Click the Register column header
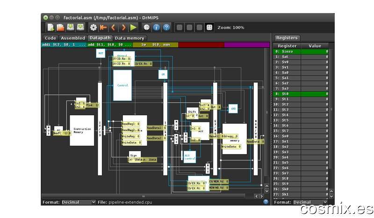The height and width of the screenshot is (218, 374). (x=287, y=46)
